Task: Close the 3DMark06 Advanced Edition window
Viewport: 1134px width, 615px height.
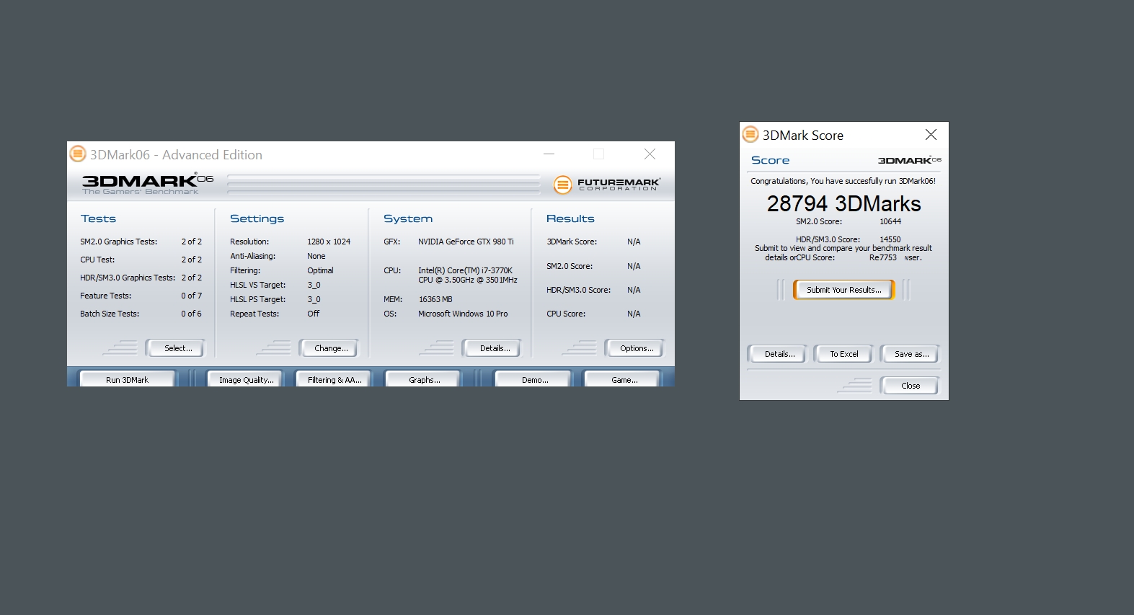Action: [x=650, y=154]
